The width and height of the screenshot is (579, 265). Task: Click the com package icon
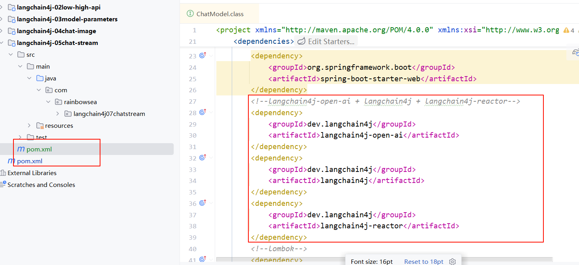[49, 90]
